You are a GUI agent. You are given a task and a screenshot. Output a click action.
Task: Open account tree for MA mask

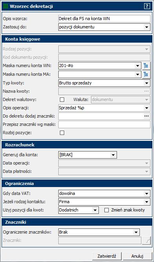(146, 74)
